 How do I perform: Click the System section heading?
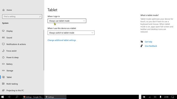tap(5, 23)
